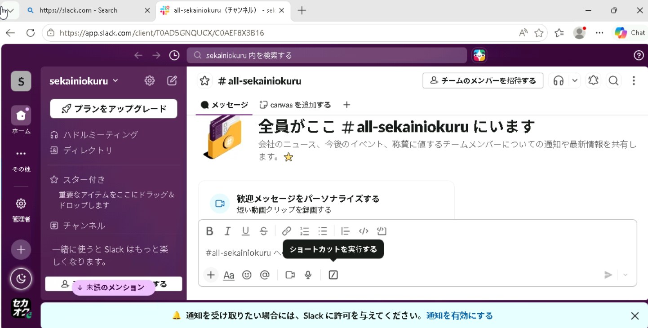Go forward in Slack history

tap(156, 55)
